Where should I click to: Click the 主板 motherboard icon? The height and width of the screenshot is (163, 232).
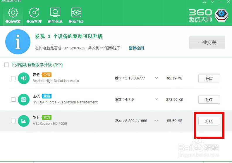(24, 99)
